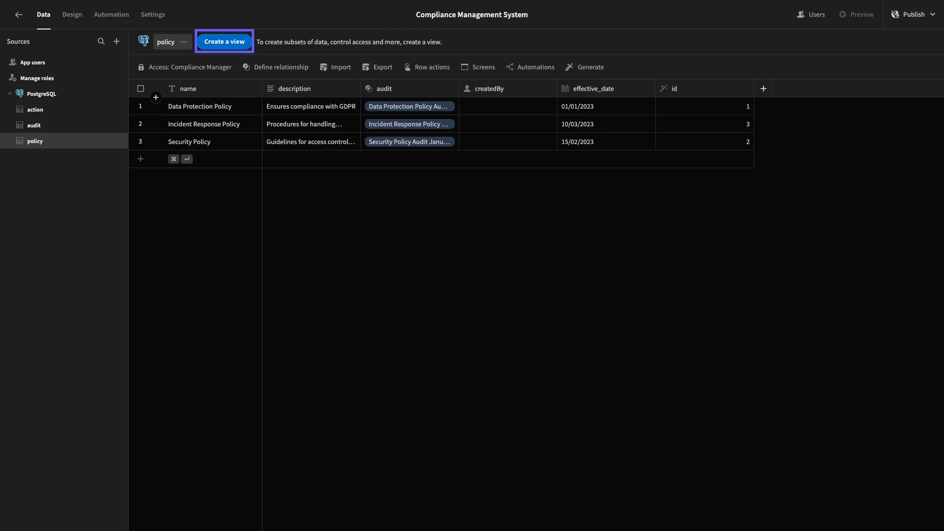Click the effective_date column header
Image resolution: width=944 pixels, height=531 pixels.
click(x=606, y=88)
